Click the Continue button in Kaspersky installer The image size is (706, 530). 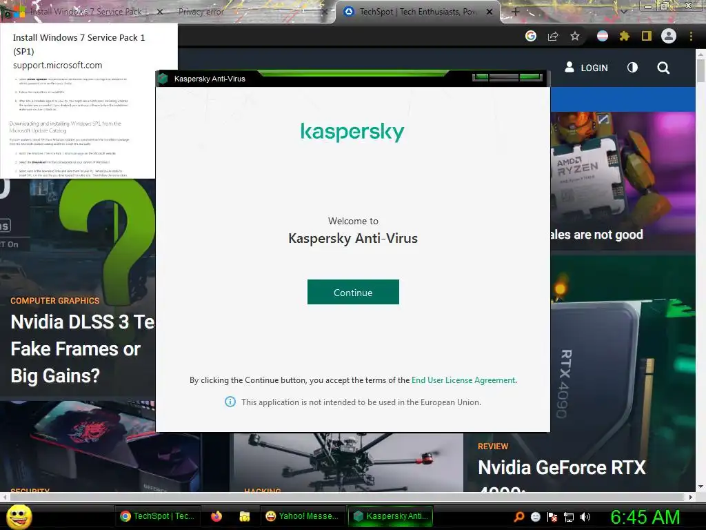[x=353, y=292]
